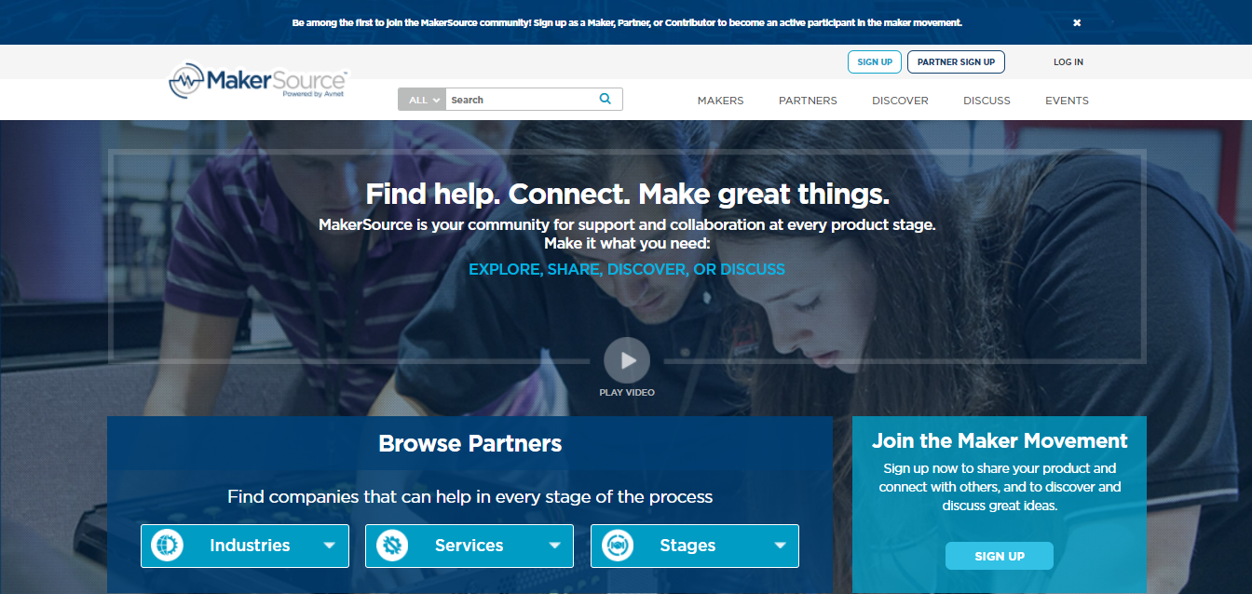Open the ALL search category dropdown
Viewport: 1252px width, 594px height.
(x=422, y=100)
